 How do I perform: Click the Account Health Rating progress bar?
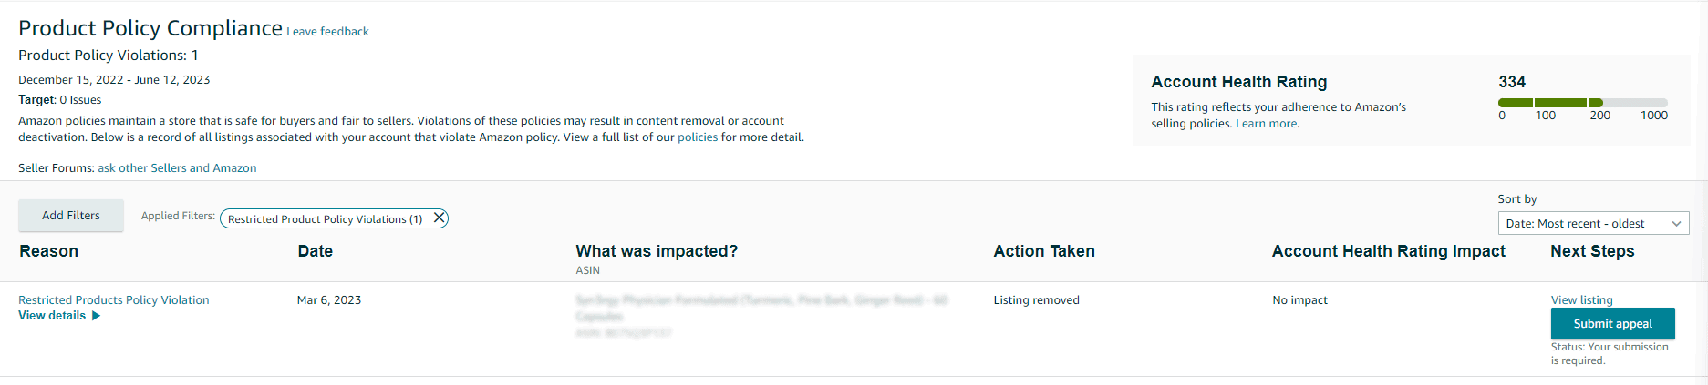click(1582, 103)
